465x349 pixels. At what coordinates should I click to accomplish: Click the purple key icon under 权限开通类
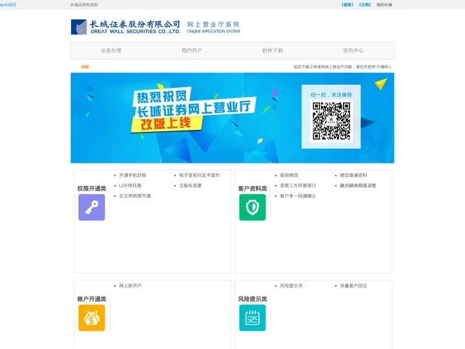point(92,207)
